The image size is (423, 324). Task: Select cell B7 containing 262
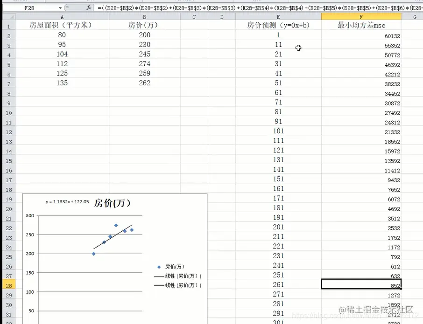(145, 83)
